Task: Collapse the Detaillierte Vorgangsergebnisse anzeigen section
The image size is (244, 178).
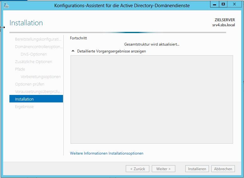Action: 73,51
